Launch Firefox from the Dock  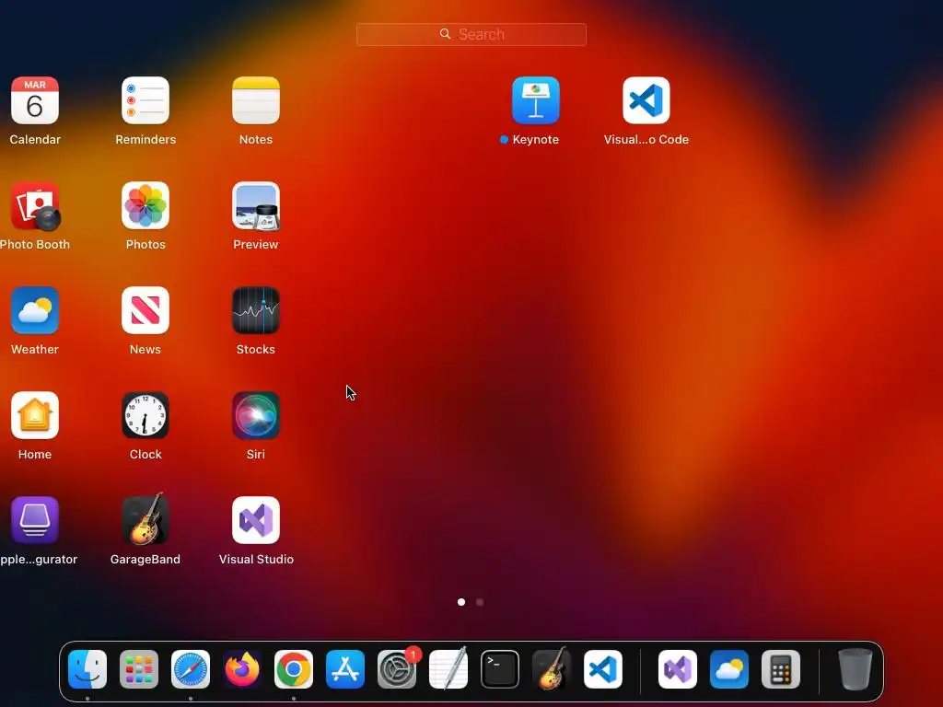coord(242,669)
